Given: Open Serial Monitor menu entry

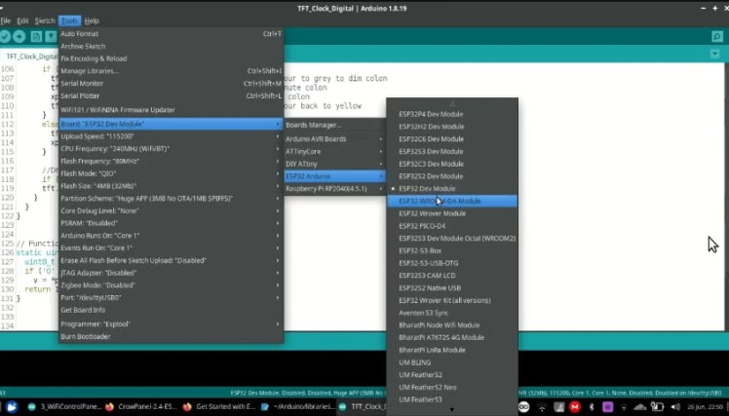Looking at the screenshot, I should (x=172, y=84).
